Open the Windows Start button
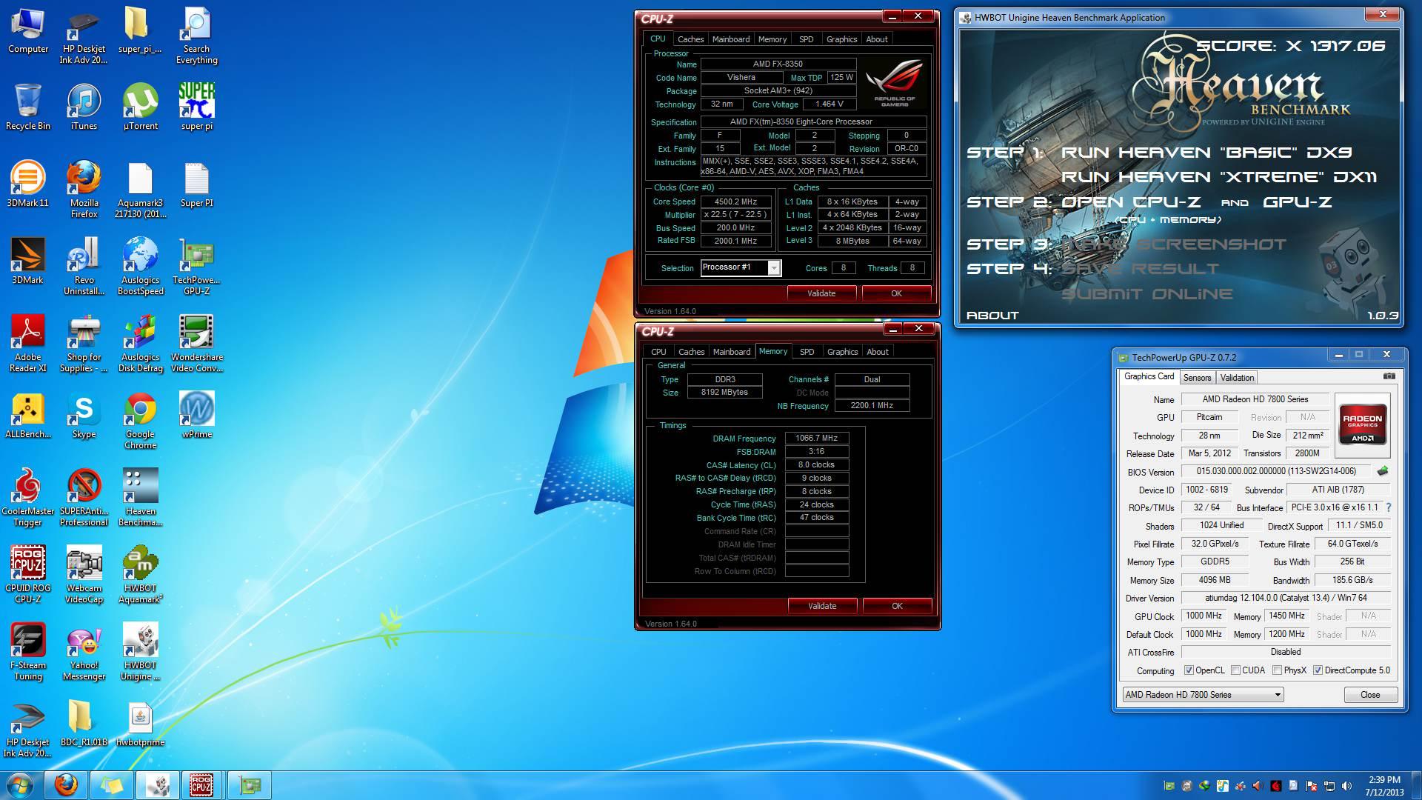Image resolution: width=1422 pixels, height=800 pixels. click(x=20, y=785)
